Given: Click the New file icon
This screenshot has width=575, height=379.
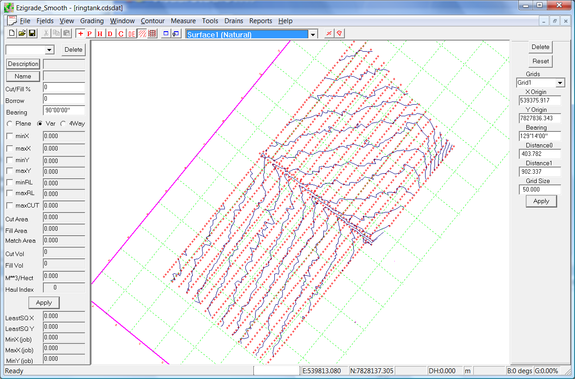Looking at the screenshot, I should [12, 33].
